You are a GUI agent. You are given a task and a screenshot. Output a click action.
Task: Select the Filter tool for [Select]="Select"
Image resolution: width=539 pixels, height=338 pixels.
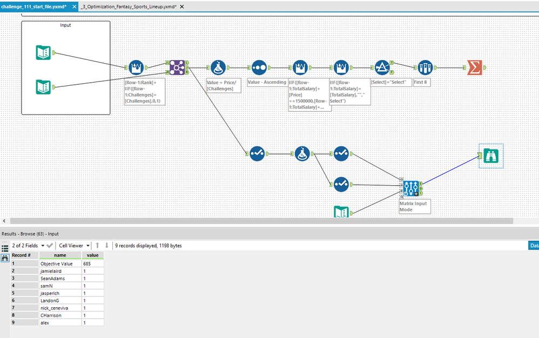(382, 67)
